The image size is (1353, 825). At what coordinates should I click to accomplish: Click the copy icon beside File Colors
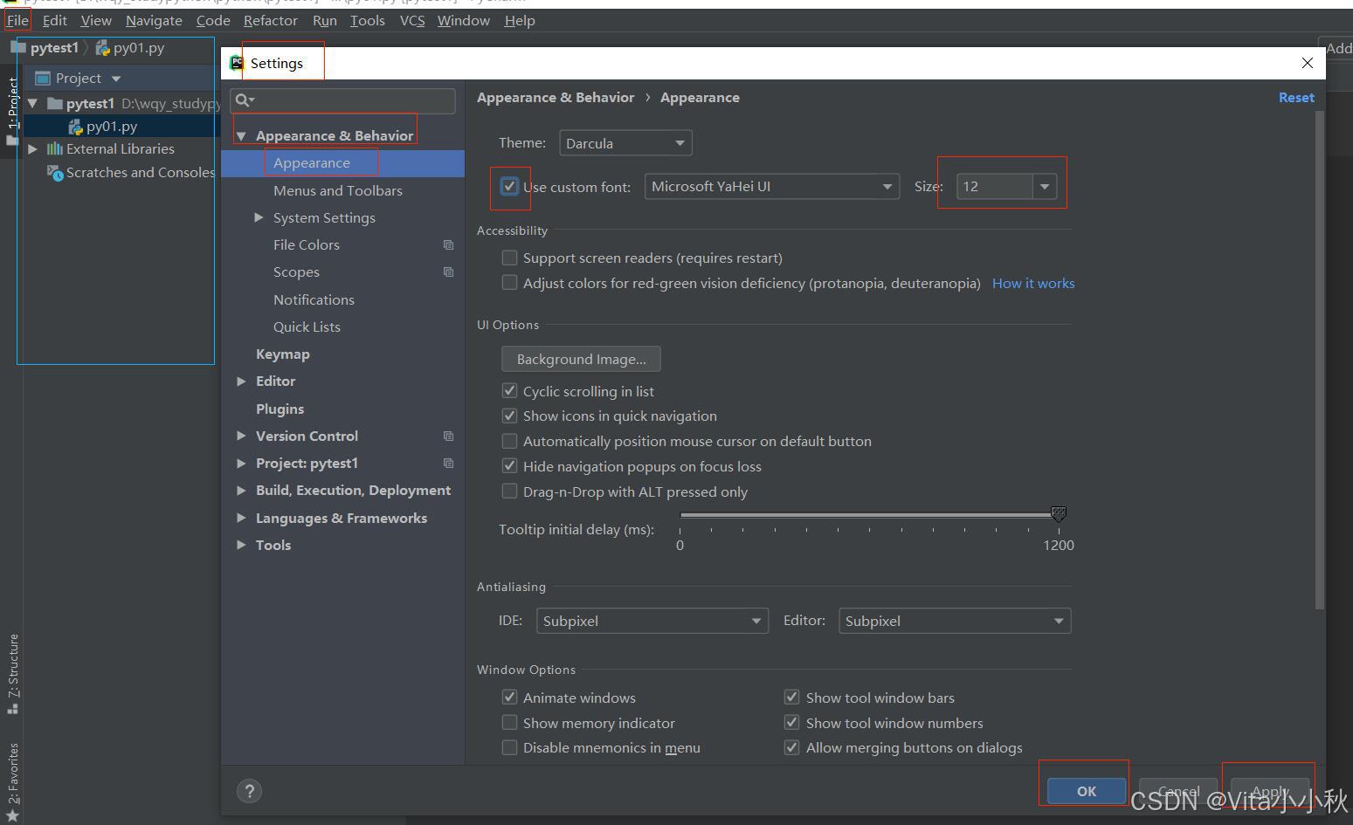[x=448, y=245]
